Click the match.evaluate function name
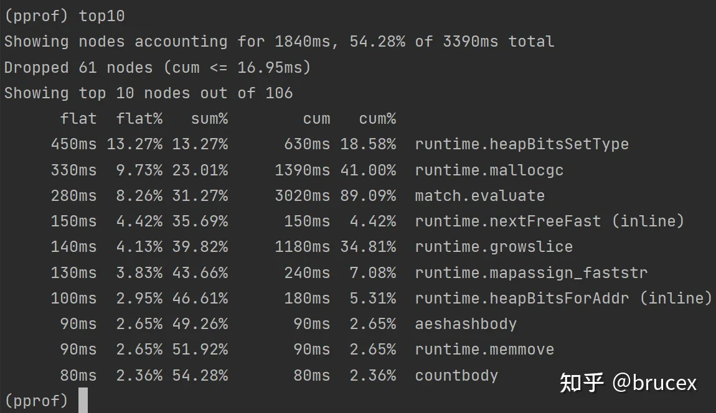The width and height of the screenshot is (716, 413). pyautogui.click(x=479, y=195)
